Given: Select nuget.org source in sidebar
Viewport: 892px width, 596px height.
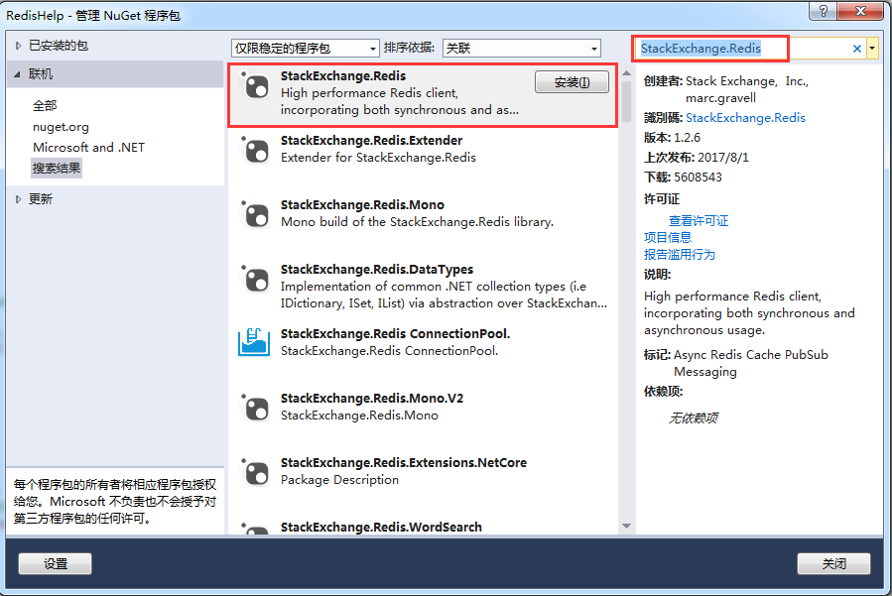Looking at the screenshot, I should click(61, 127).
